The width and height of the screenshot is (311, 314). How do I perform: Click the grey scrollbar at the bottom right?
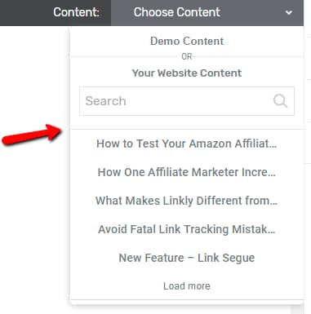pyautogui.click(x=297, y=309)
